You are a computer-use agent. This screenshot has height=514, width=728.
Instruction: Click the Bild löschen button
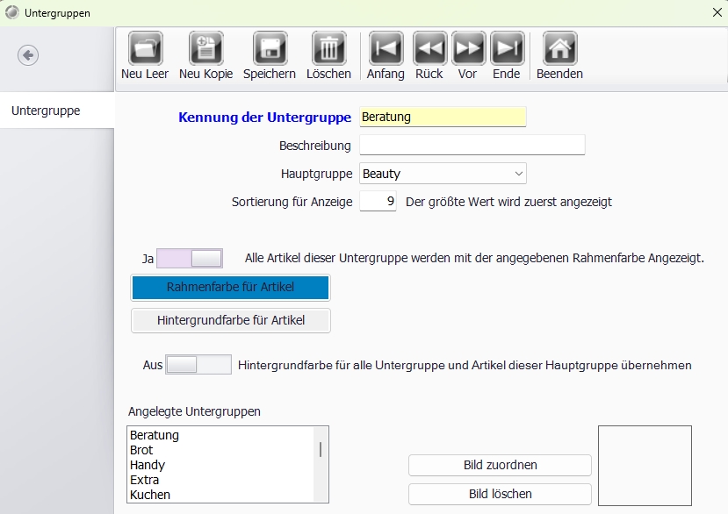[x=499, y=494]
